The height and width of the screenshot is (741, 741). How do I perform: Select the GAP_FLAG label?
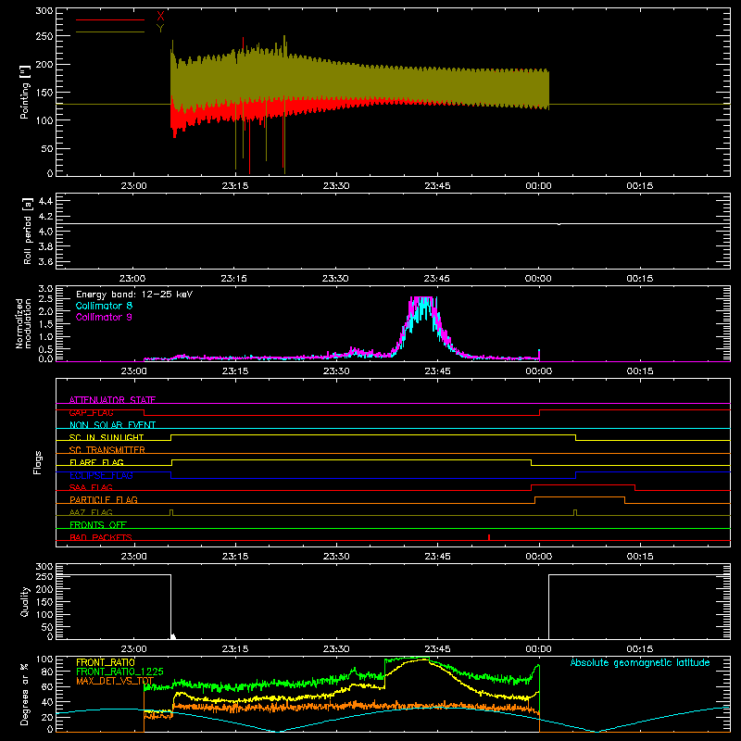click(91, 412)
